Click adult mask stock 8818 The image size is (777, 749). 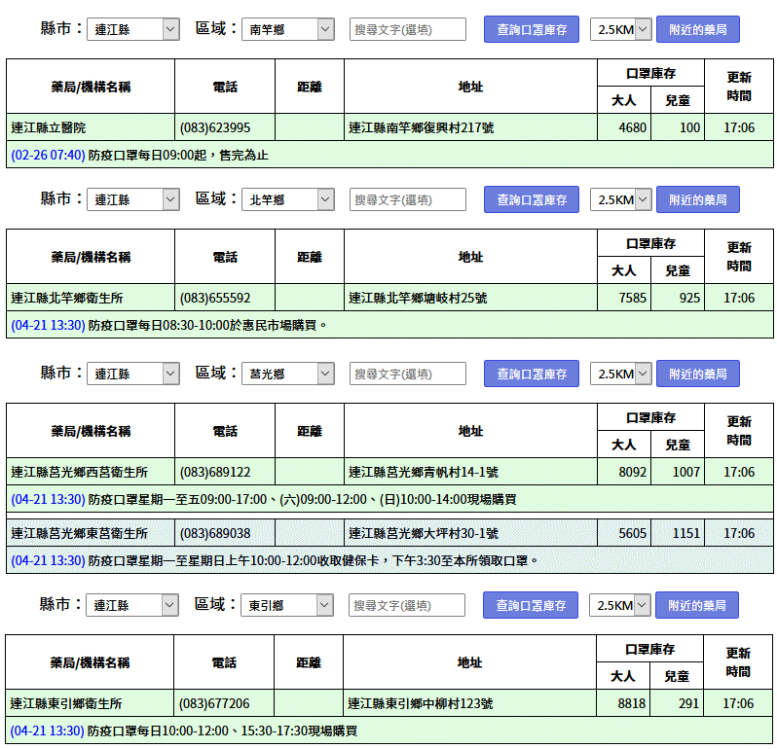(631, 703)
